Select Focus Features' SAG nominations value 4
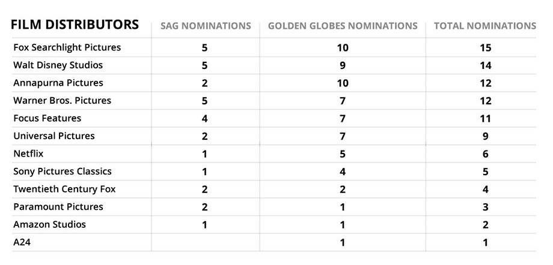The image size is (553, 265). [x=205, y=119]
